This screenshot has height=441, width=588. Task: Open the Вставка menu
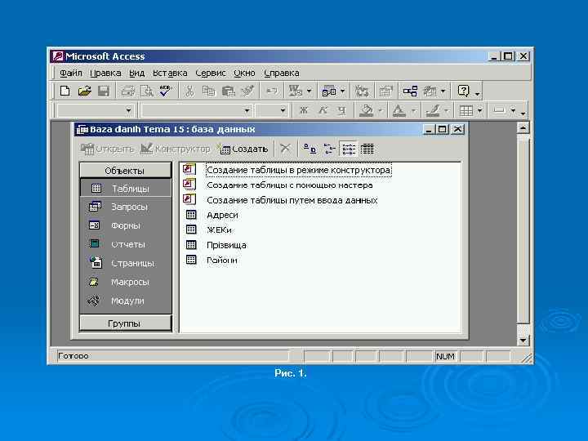170,73
